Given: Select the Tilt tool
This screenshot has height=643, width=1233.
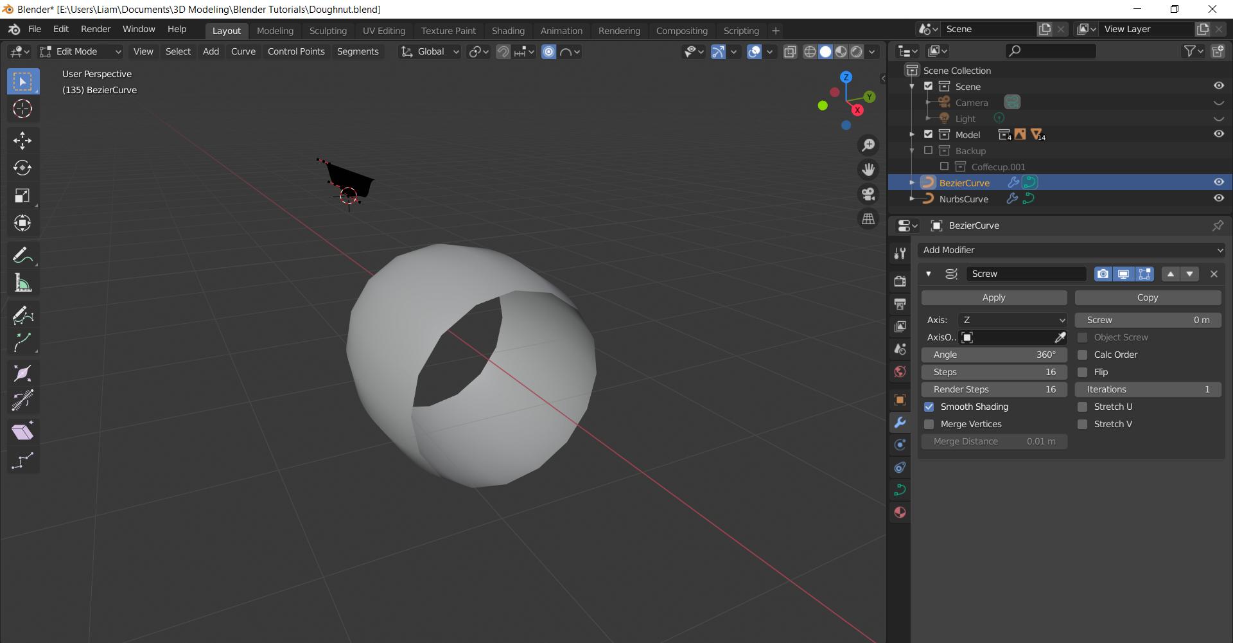Looking at the screenshot, I should pyautogui.click(x=22, y=401).
